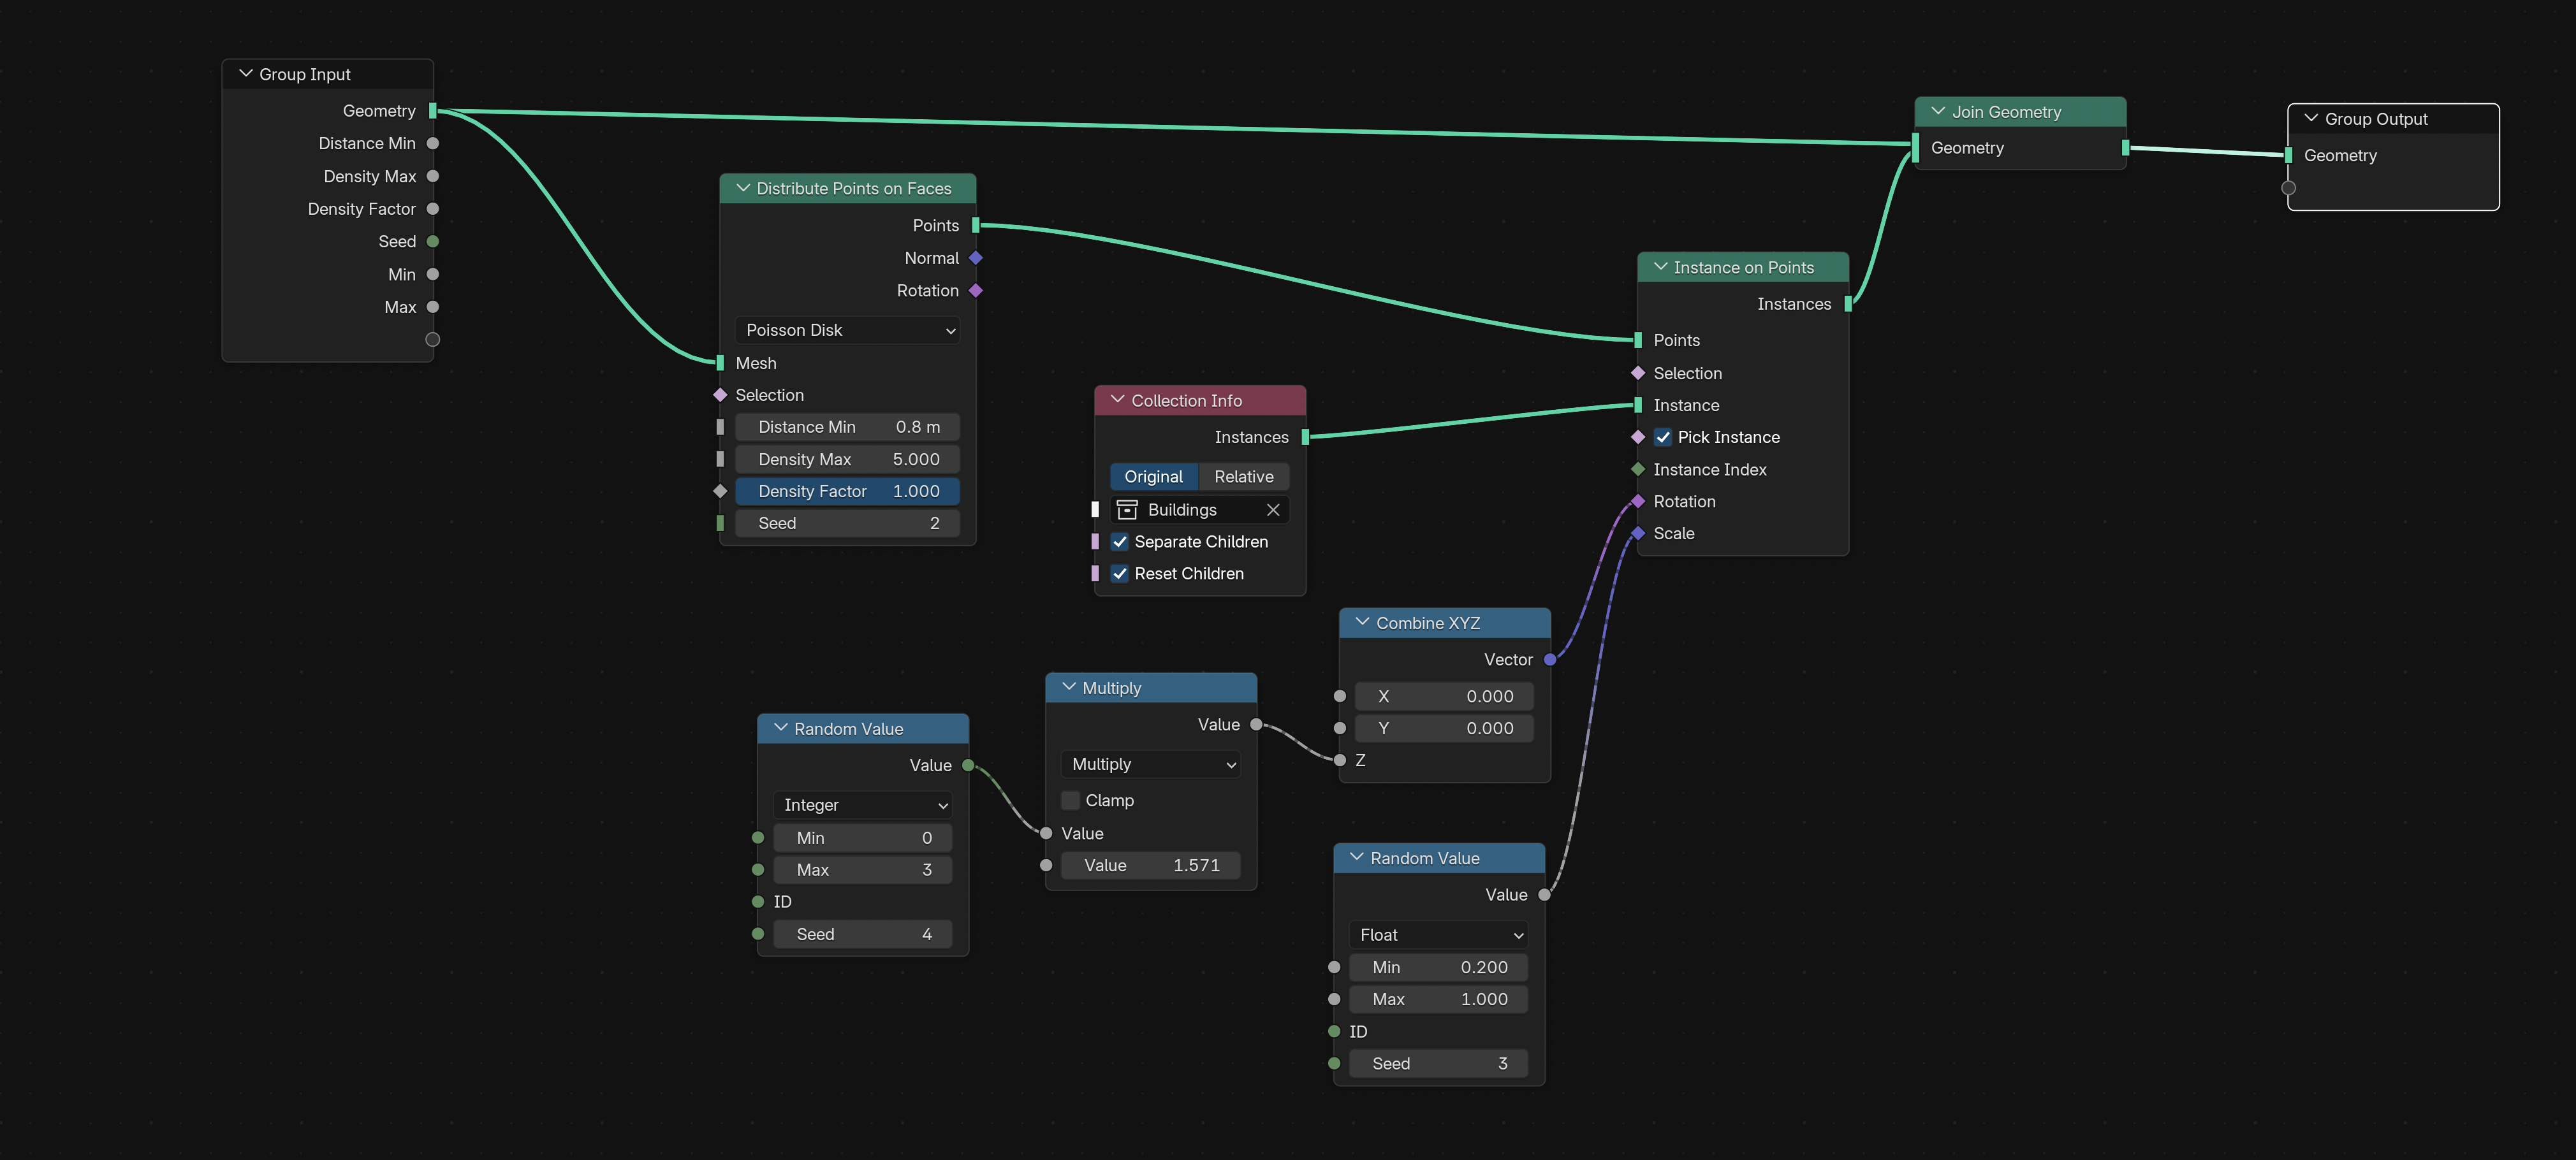Click Collection Info Instances output socket

coord(1305,437)
